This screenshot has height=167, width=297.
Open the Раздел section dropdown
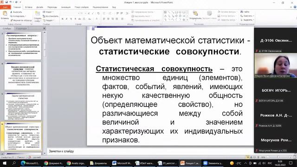48,20
